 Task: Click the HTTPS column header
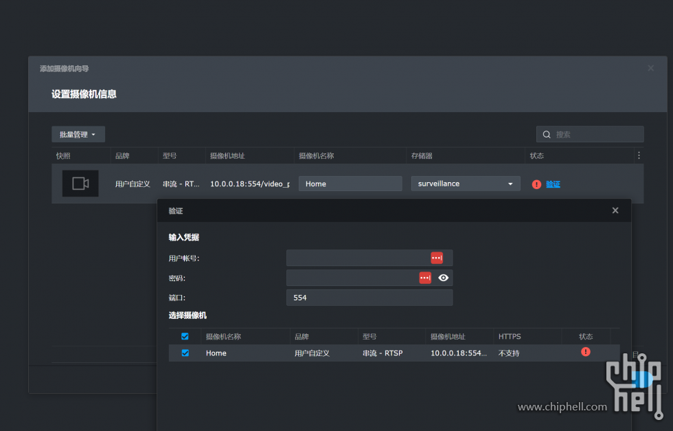(510, 336)
